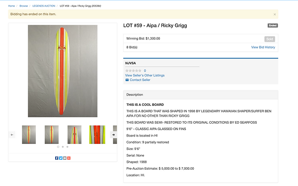Open View Seller's Other Listings

point(145,75)
